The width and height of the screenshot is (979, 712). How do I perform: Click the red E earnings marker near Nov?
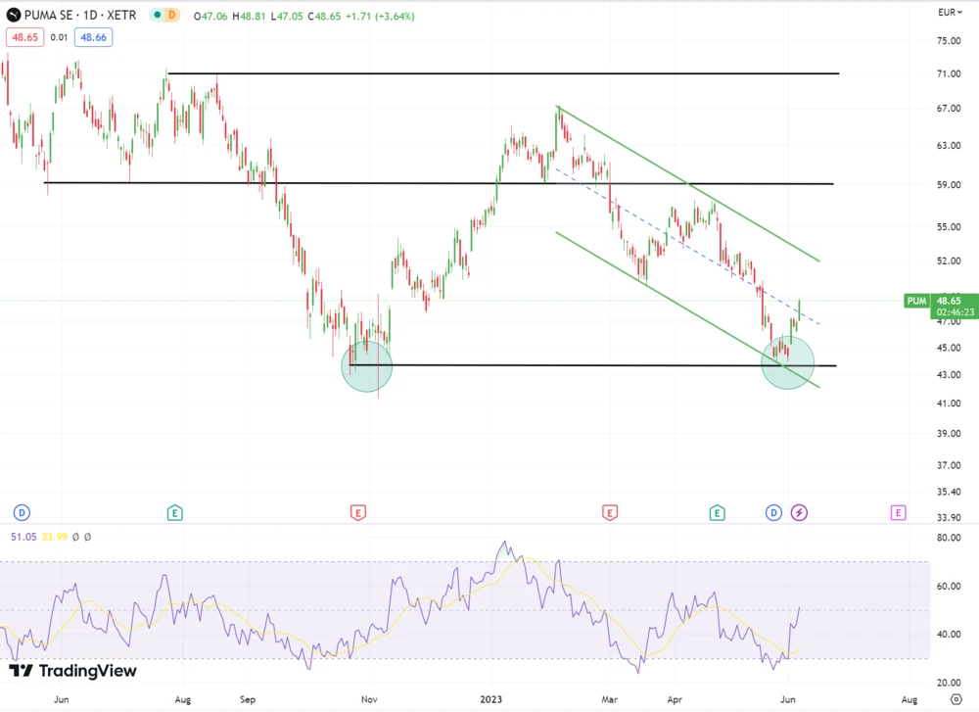click(x=357, y=513)
